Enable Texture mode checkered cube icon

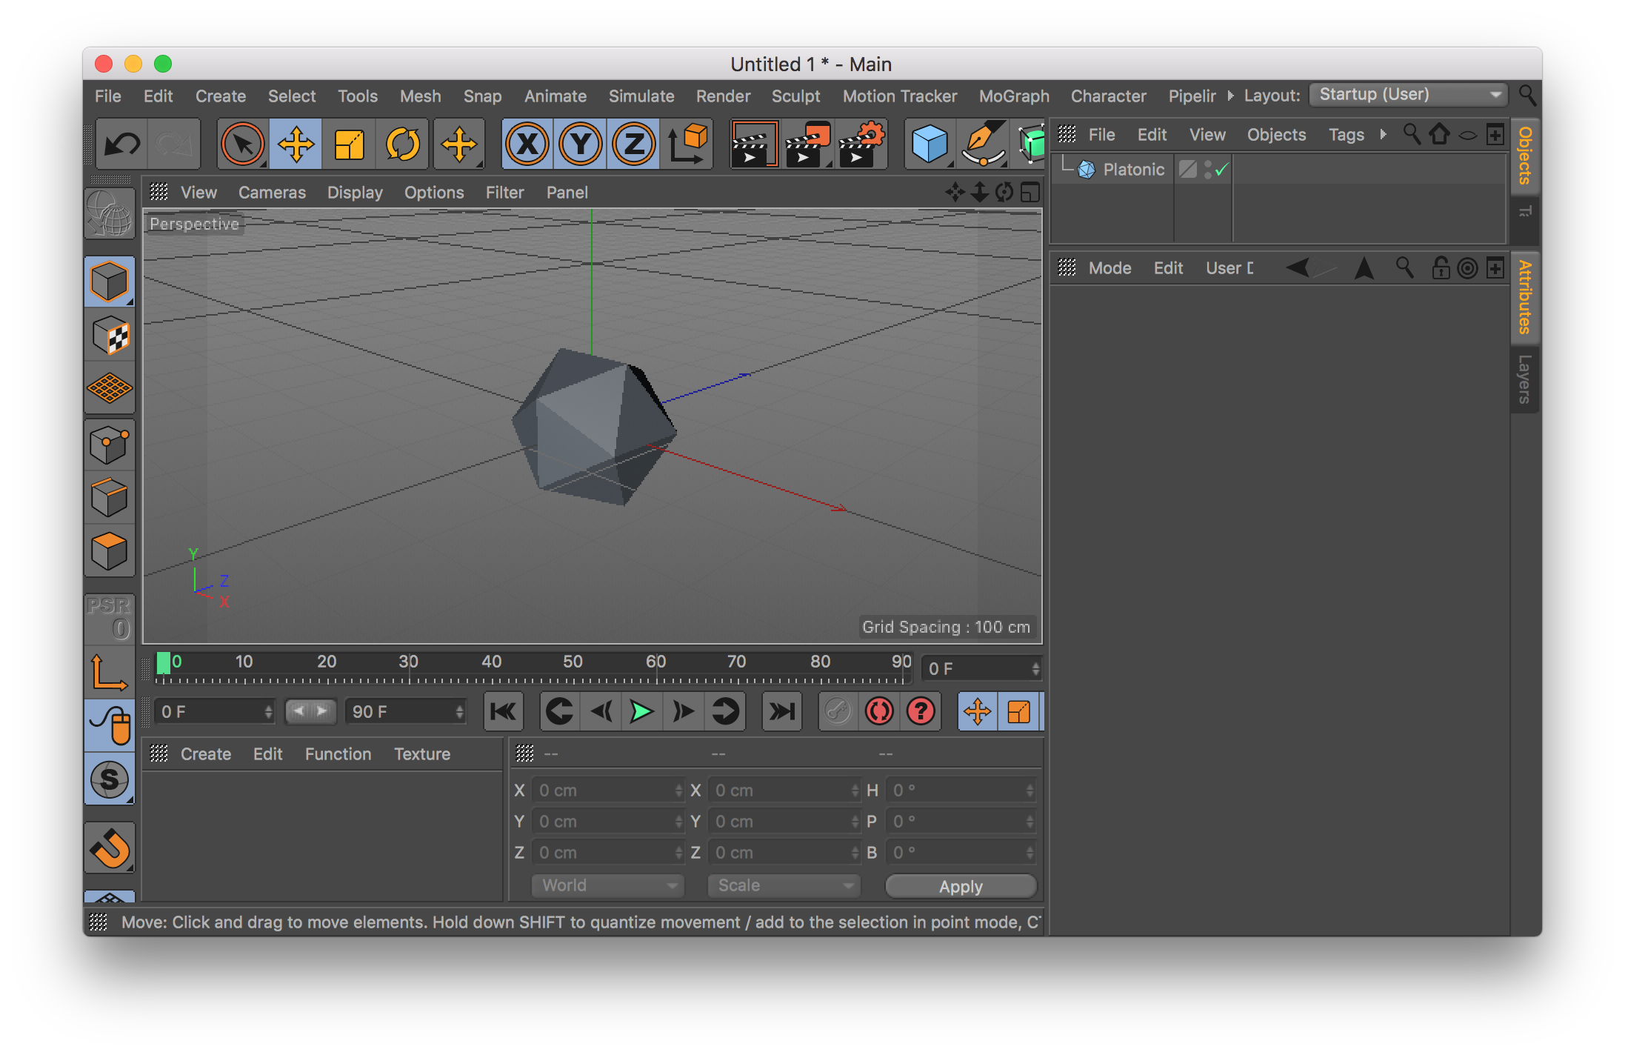coord(110,336)
